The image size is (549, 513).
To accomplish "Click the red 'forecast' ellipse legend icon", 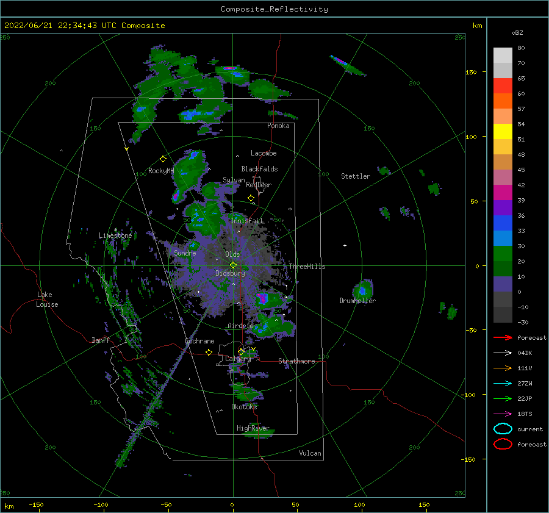I will tap(503, 444).
